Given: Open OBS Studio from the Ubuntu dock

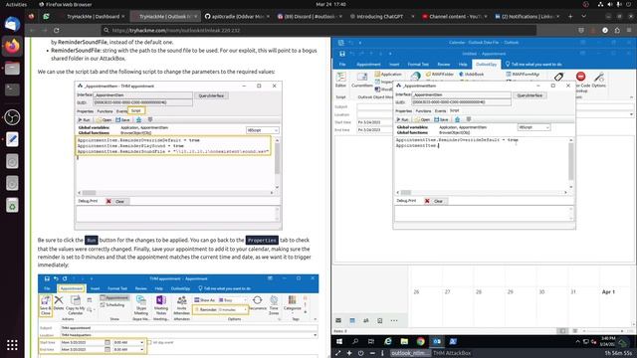Looking at the screenshot, I should pos(12,117).
